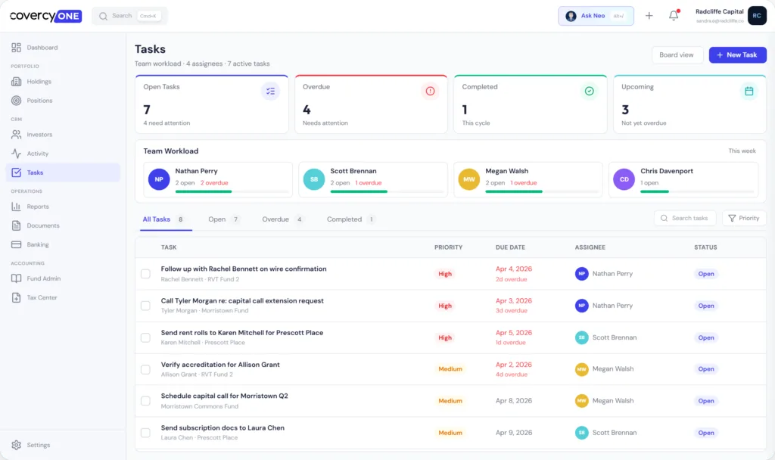775x460 pixels.
Task: Mark the Allison Grant accreditation task complete
Action: tap(145, 369)
